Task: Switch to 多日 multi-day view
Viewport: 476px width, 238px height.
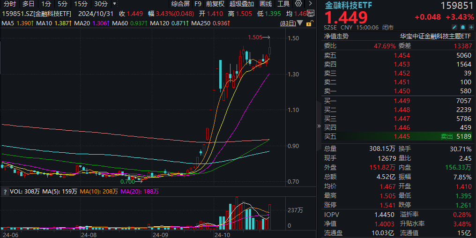Action: (x=28, y=4)
